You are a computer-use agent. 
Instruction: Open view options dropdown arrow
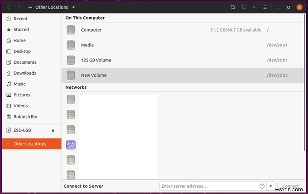254,7
